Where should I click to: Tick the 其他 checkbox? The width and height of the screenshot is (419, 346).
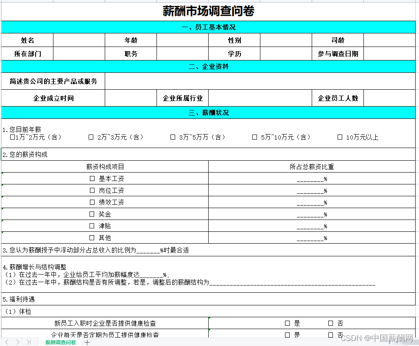(x=92, y=238)
